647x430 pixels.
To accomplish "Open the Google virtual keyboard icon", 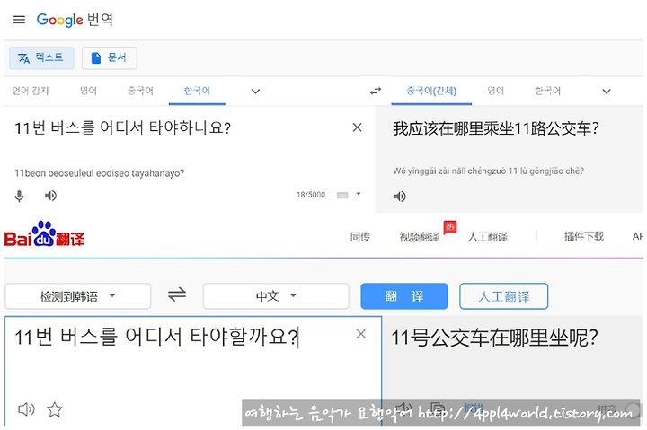I will point(342,195).
